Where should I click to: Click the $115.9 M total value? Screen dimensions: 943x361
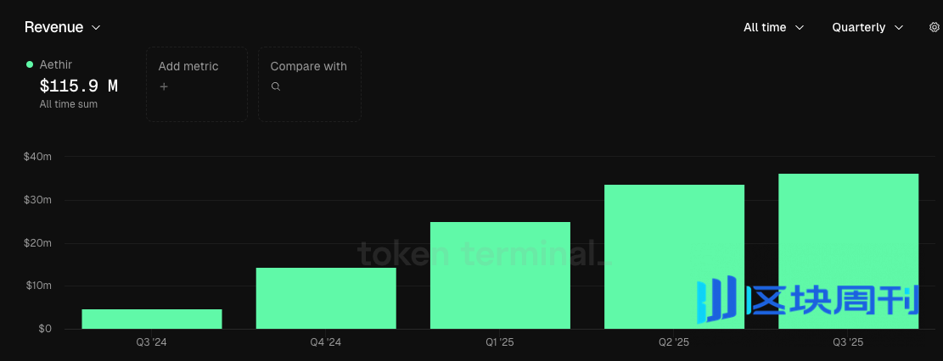point(79,86)
